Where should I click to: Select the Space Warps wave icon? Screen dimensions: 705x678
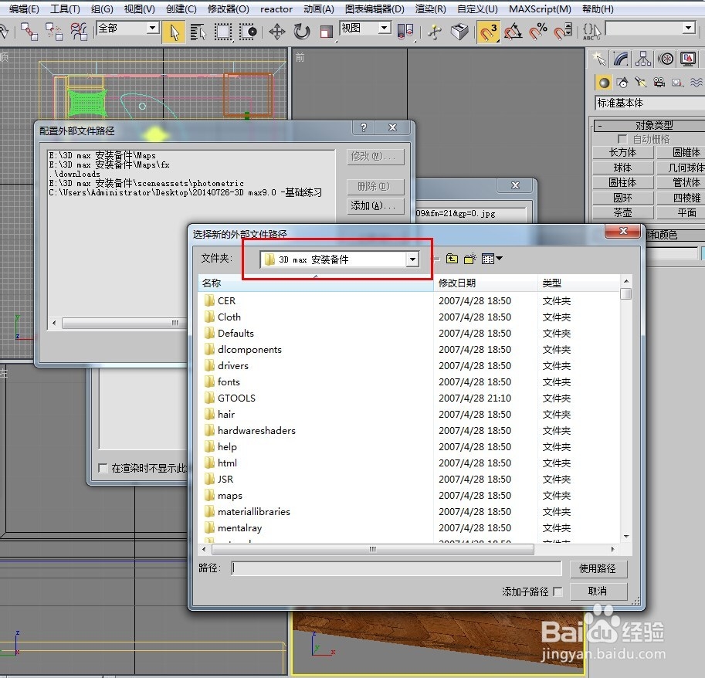(696, 83)
